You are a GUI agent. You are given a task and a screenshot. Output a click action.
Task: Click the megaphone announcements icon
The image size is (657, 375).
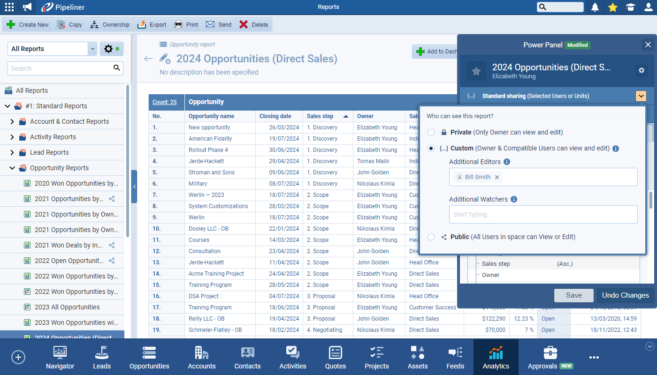click(x=27, y=7)
